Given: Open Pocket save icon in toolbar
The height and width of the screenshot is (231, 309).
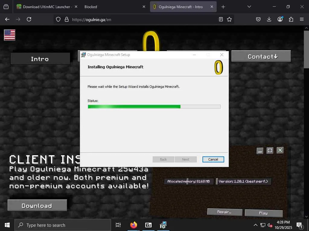Looking at the screenshot, I should (258, 19).
